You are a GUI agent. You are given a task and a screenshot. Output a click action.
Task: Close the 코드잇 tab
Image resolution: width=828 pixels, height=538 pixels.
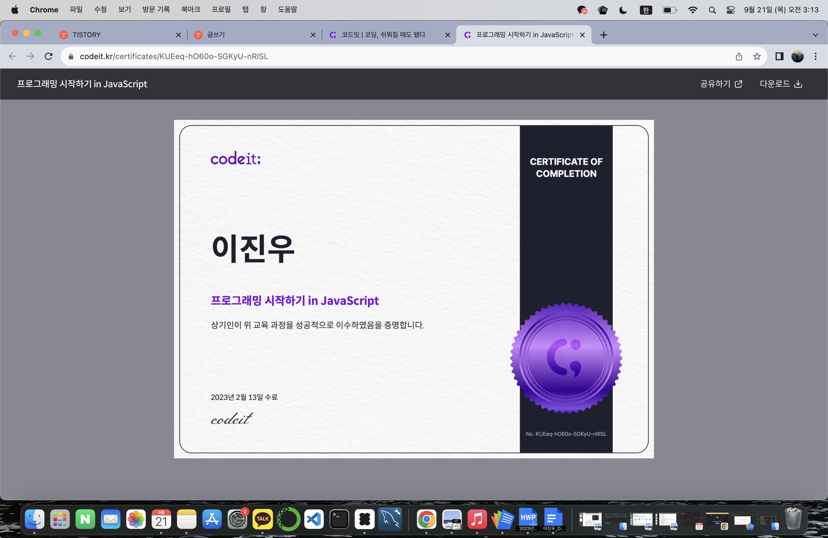point(448,35)
